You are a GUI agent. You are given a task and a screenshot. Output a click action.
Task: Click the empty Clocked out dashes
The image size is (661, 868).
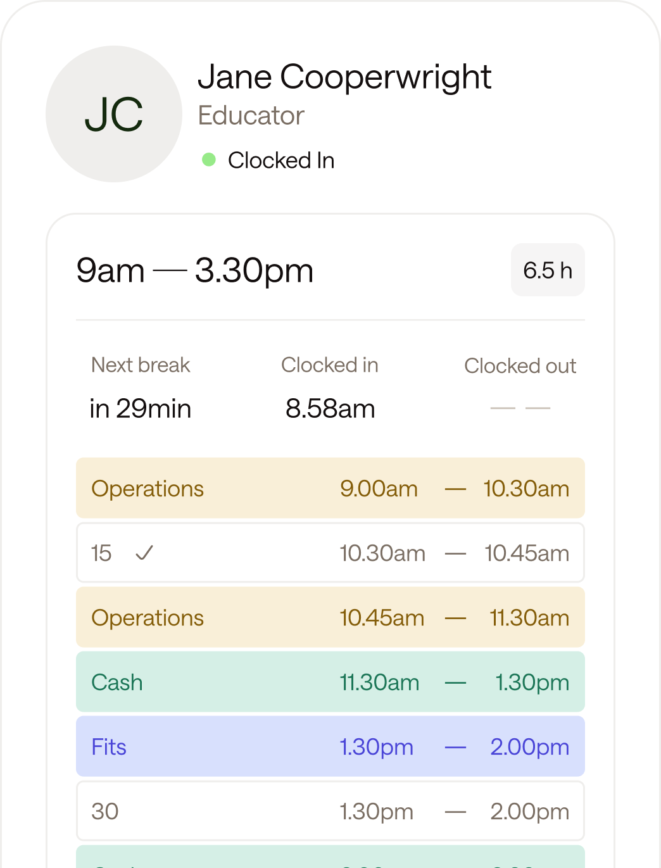[520, 408]
